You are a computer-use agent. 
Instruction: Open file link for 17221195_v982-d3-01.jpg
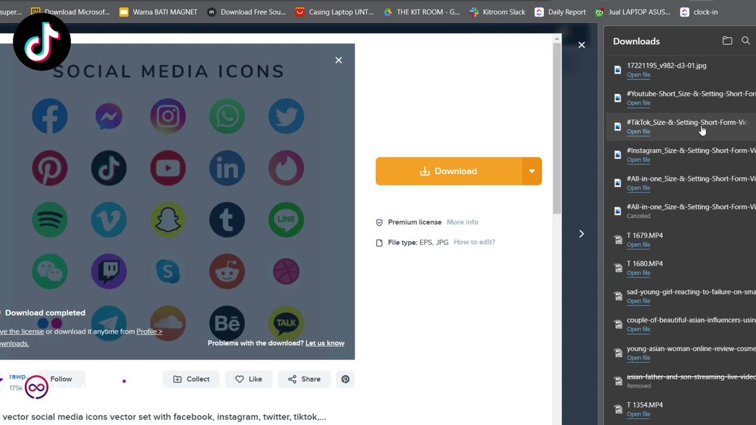[x=638, y=75]
